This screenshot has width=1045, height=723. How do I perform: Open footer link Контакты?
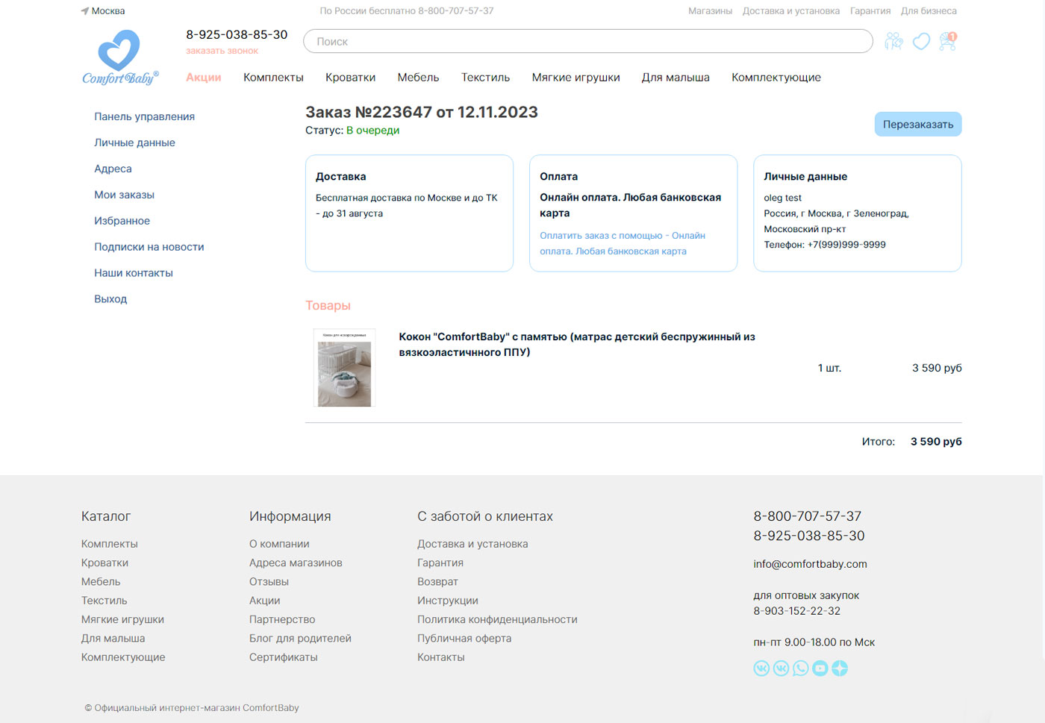(440, 657)
